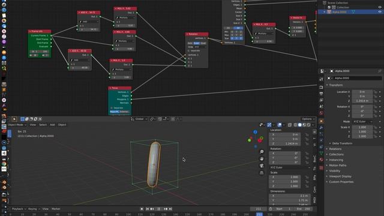Select Axis mode on the Rotation node
This screenshot has height=216, width=384.
[x=190, y=43]
